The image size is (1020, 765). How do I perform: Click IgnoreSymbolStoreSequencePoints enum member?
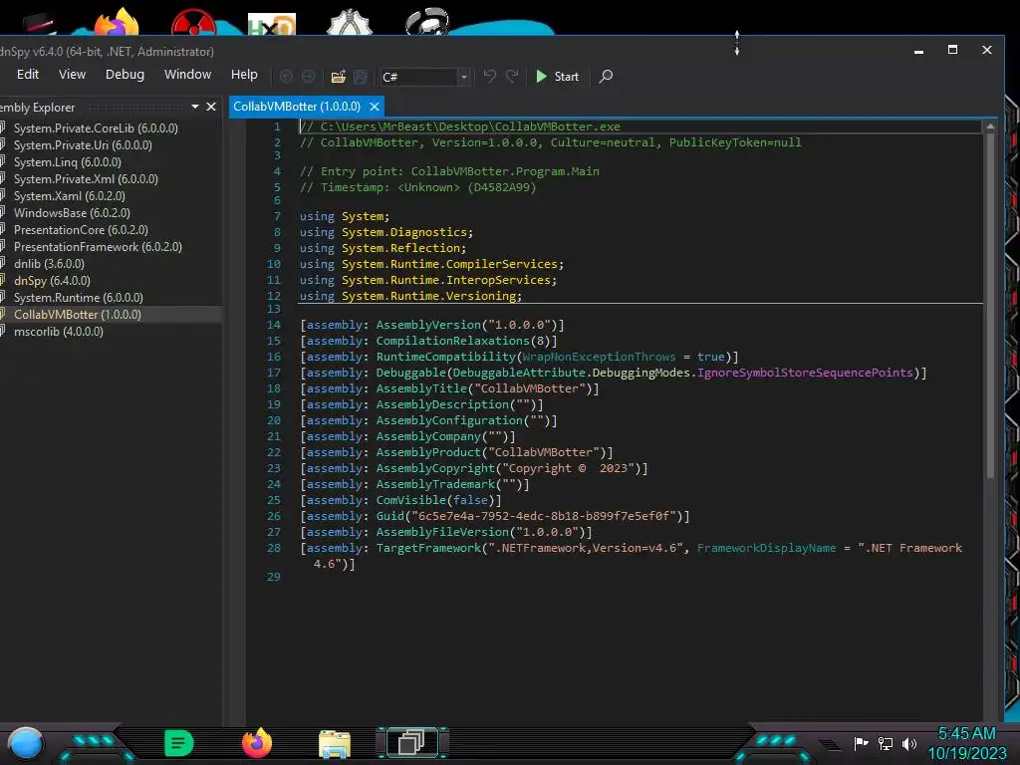pyautogui.click(x=805, y=373)
